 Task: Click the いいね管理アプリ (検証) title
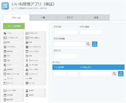pyautogui.click(x=33, y=4)
